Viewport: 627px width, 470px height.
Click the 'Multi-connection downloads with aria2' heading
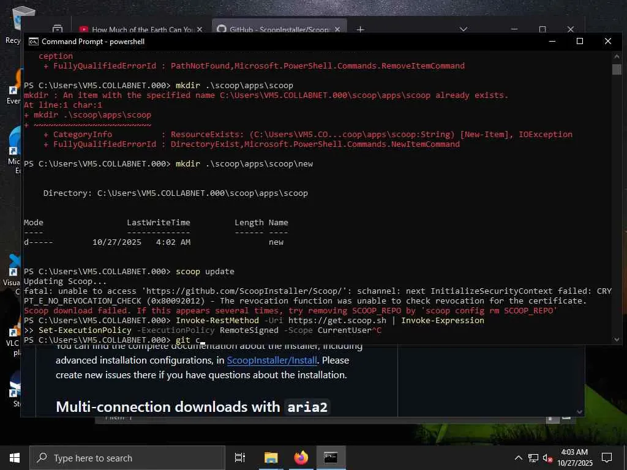[x=192, y=407]
